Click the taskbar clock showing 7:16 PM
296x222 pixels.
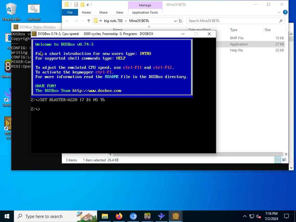click(x=271, y=216)
